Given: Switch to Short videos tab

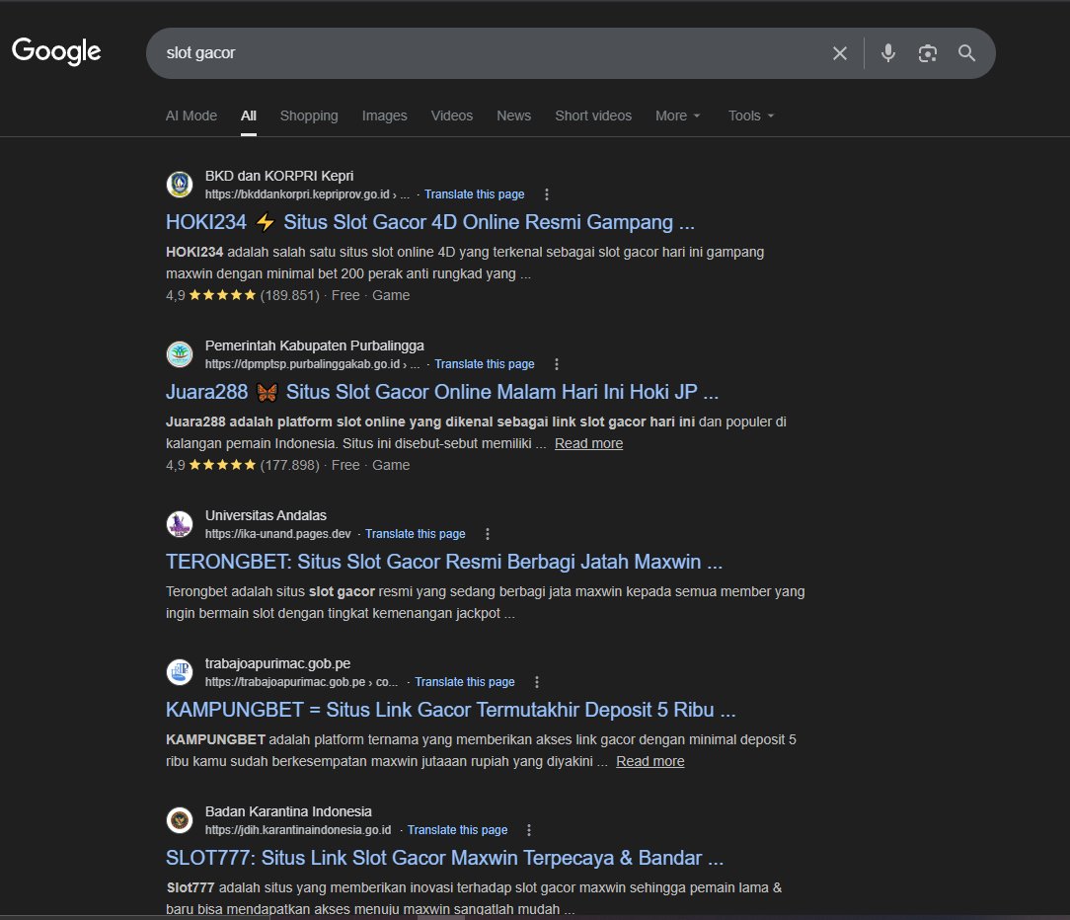Looking at the screenshot, I should click(x=593, y=116).
